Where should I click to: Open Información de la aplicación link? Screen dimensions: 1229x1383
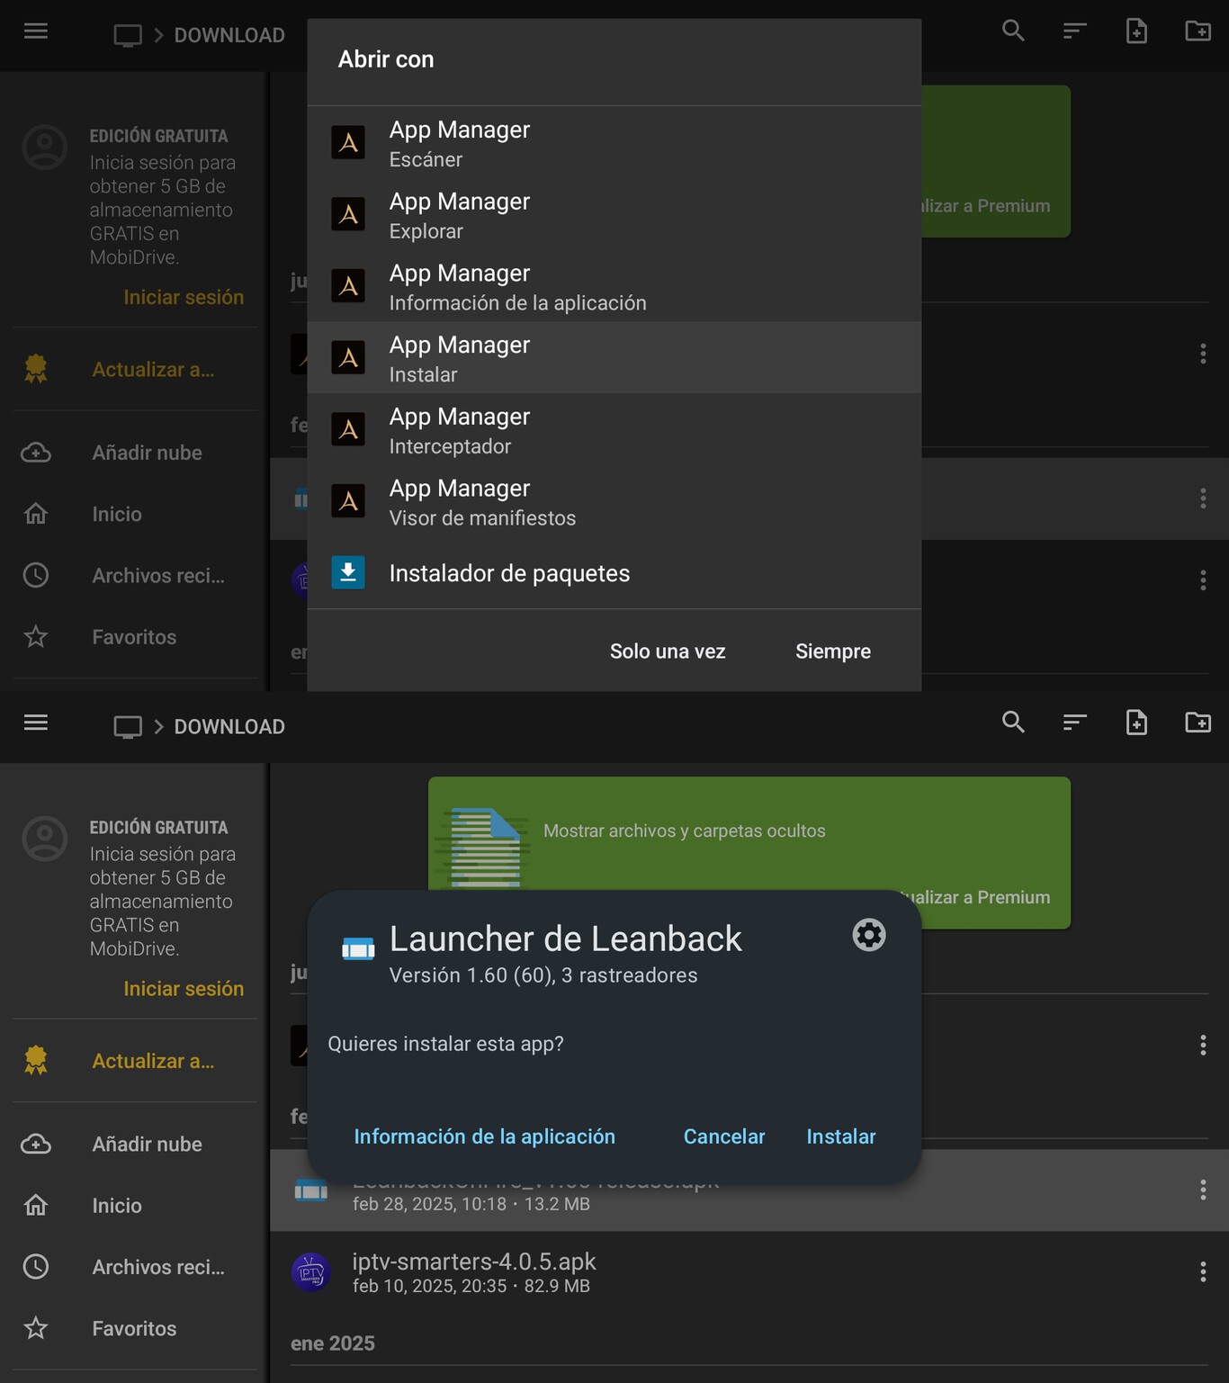point(484,1136)
